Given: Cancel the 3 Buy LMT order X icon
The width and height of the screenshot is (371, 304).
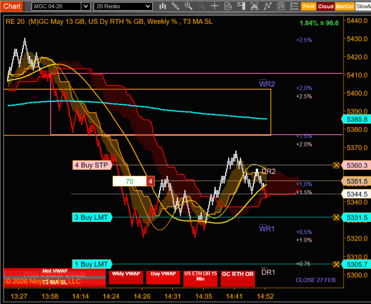Looking at the screenshot, I should 336,217.
